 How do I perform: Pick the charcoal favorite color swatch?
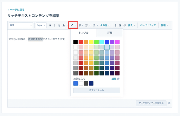point(86,83)
